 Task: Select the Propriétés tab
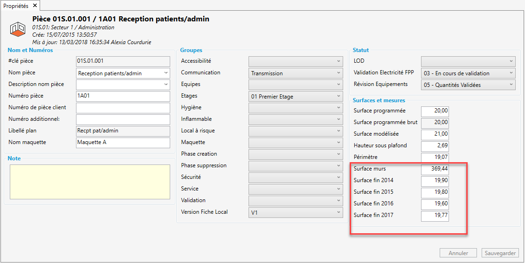click(x=16, y=6)
